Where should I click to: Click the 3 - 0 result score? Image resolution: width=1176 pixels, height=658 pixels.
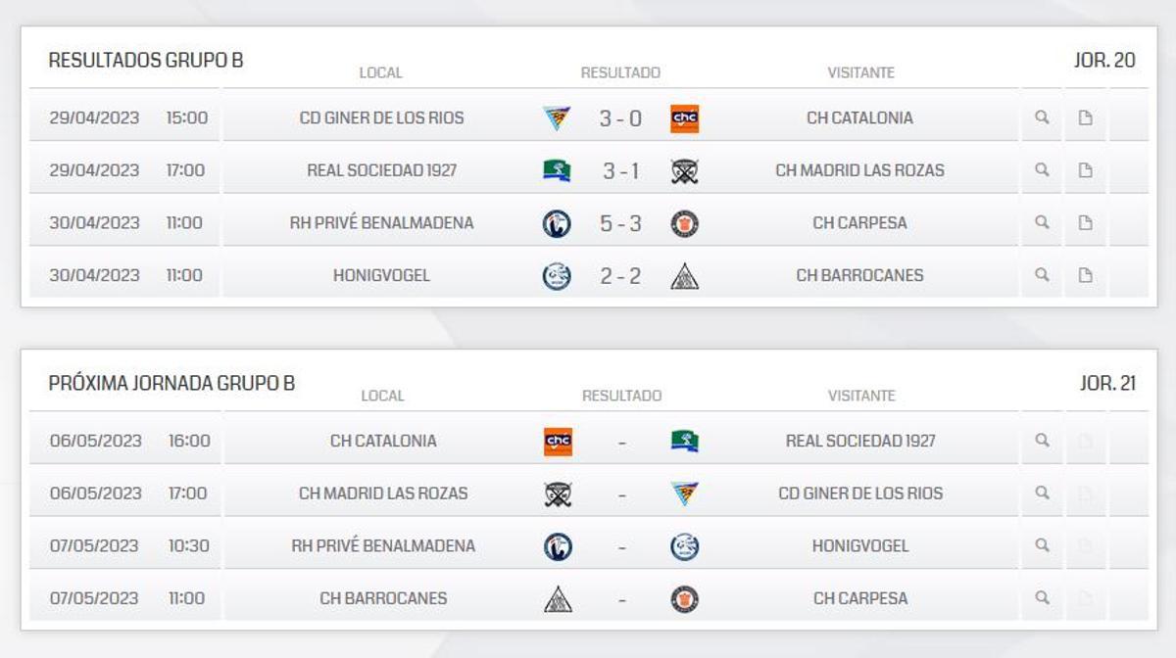(x=620, y=117)
